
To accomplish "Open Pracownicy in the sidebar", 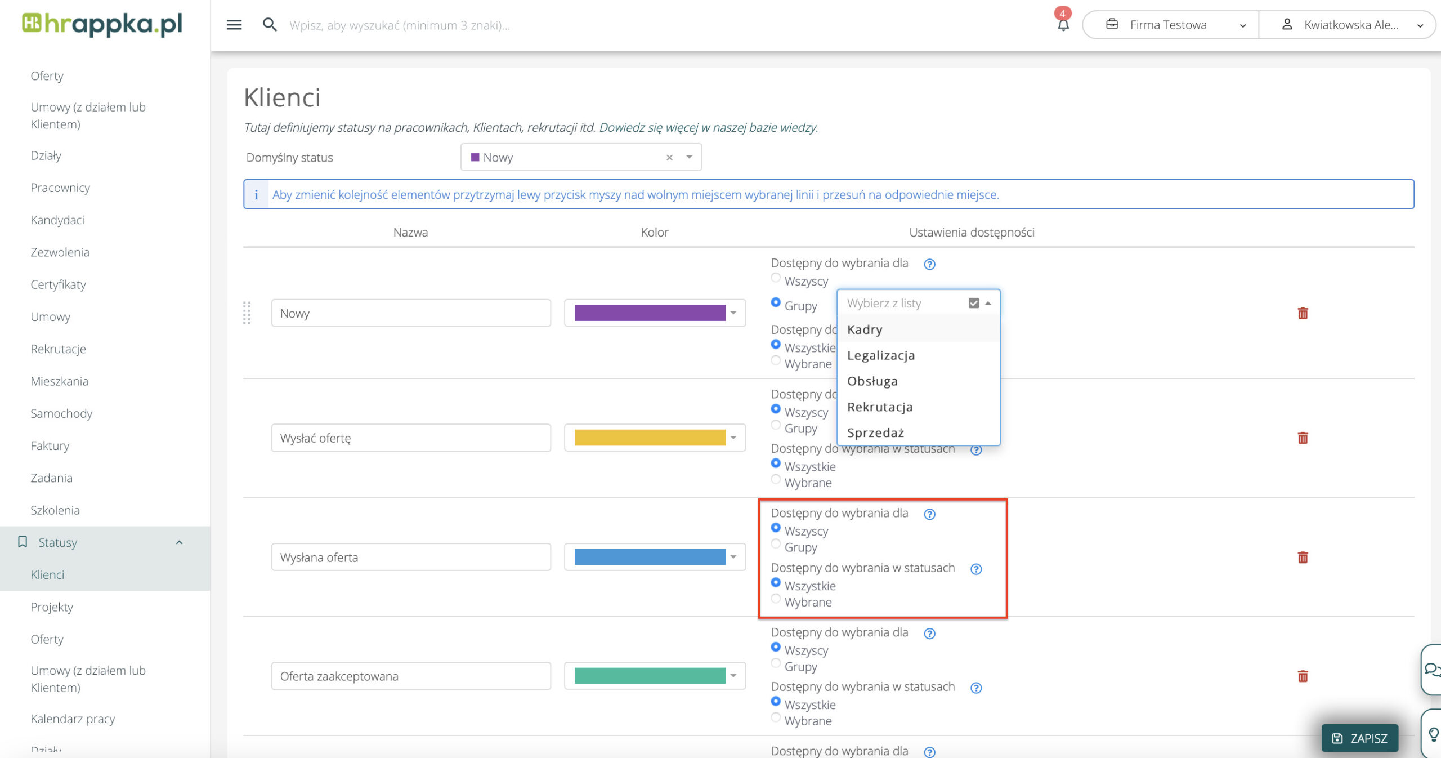I will point(60,188).
